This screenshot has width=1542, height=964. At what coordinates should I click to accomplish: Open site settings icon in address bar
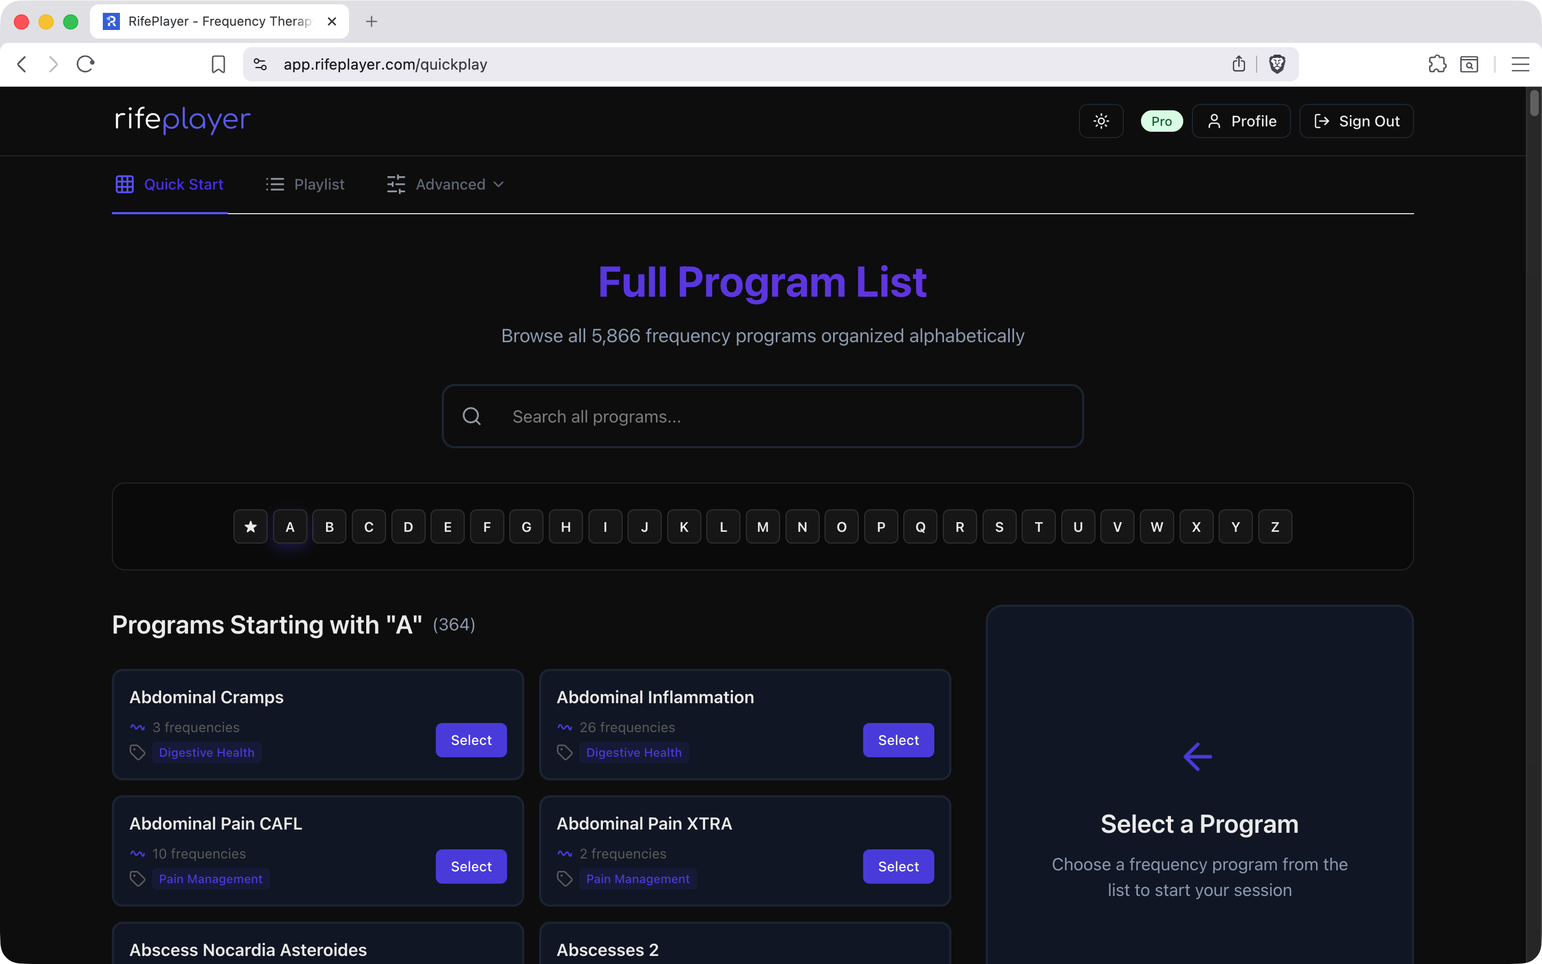point(260,64)
